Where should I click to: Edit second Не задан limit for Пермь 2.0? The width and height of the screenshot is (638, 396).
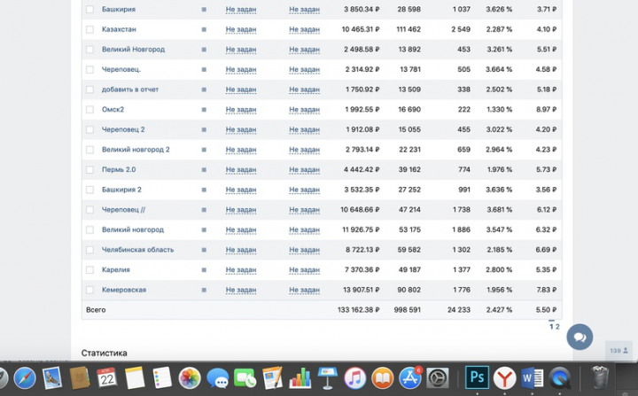(304, 170)
